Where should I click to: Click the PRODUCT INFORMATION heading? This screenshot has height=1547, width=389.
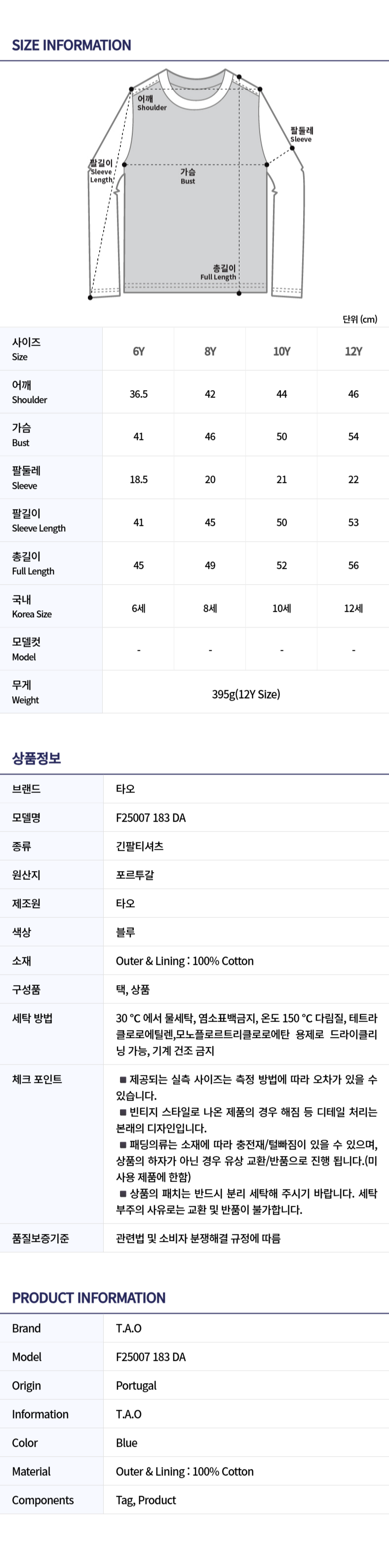click(x=89, y=1297)
